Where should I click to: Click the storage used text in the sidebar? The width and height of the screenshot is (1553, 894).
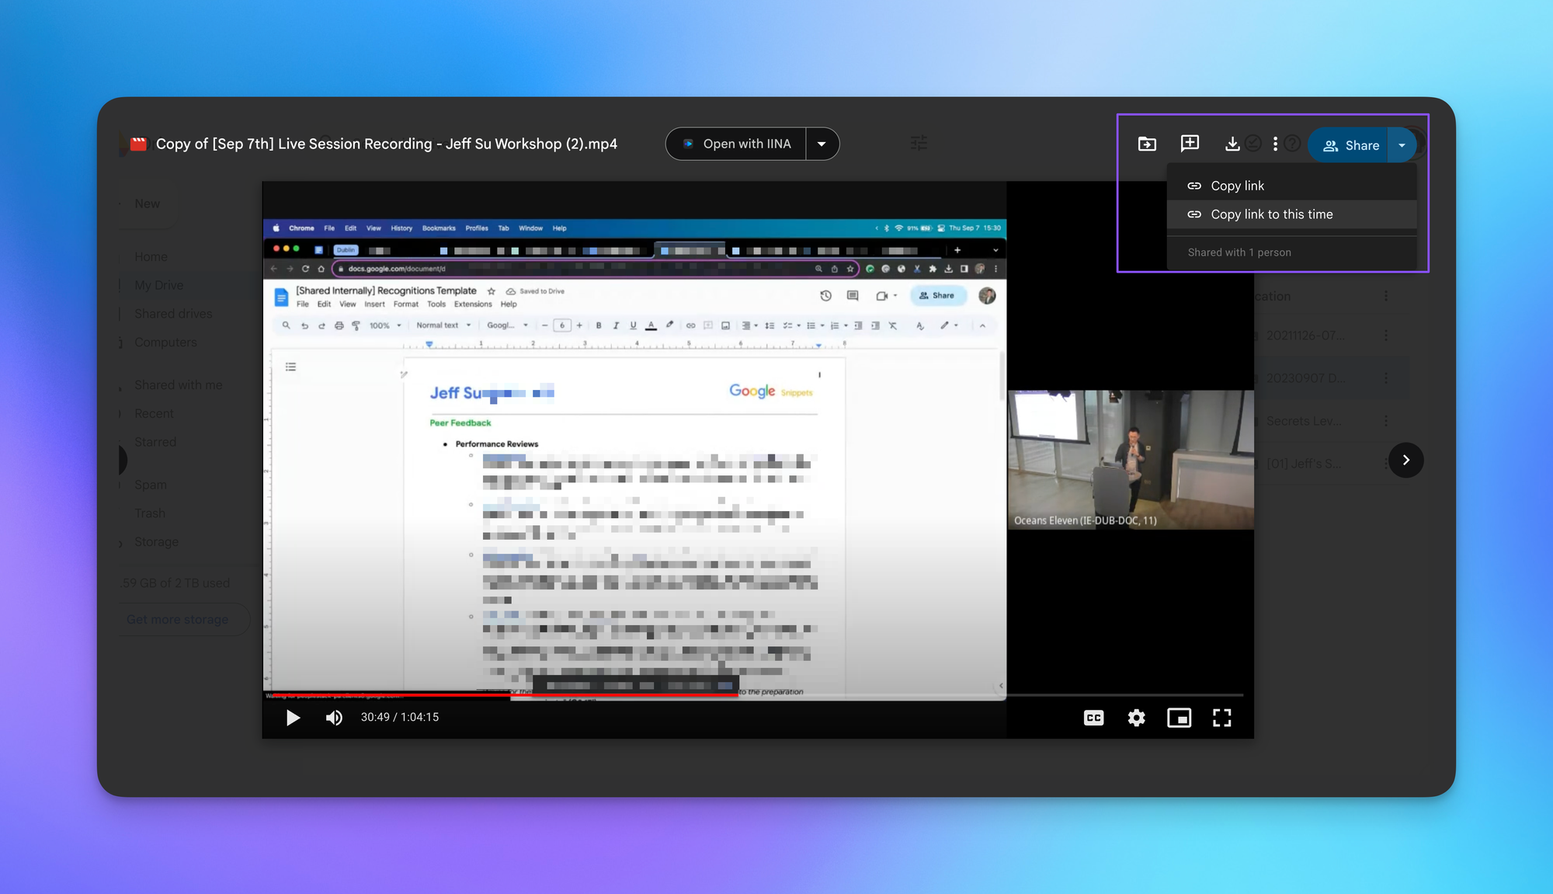tap(175, 583)
